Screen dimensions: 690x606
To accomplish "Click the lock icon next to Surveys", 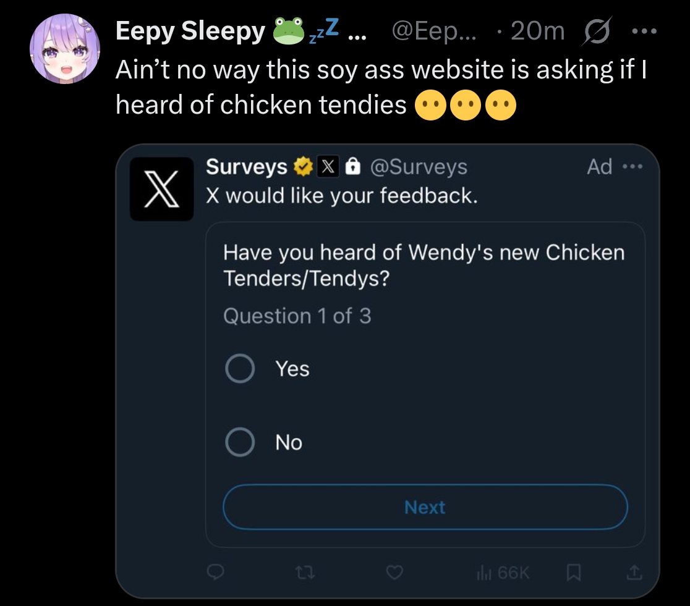I will (351, 167).
